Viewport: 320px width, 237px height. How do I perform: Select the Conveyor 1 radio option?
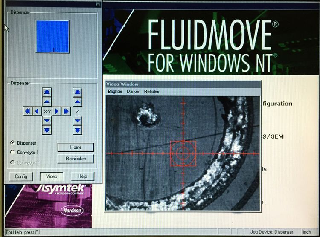point(12,152)
